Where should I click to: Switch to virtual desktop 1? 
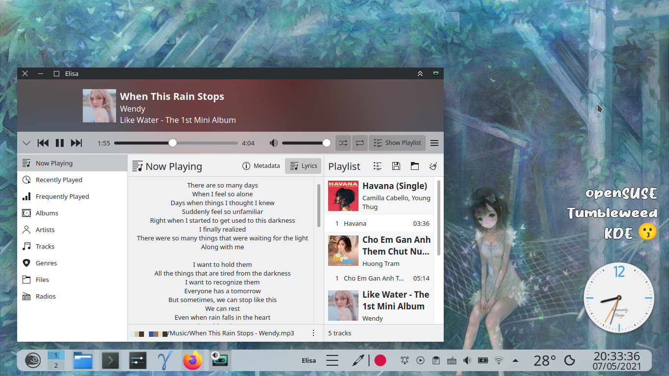(56, 355)
